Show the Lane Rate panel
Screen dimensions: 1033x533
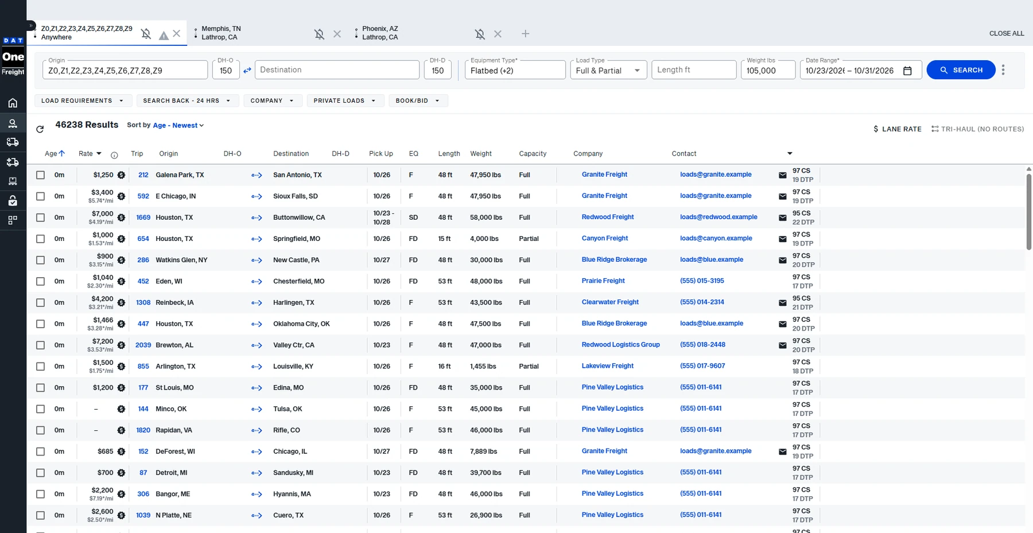tap(897, 129)
